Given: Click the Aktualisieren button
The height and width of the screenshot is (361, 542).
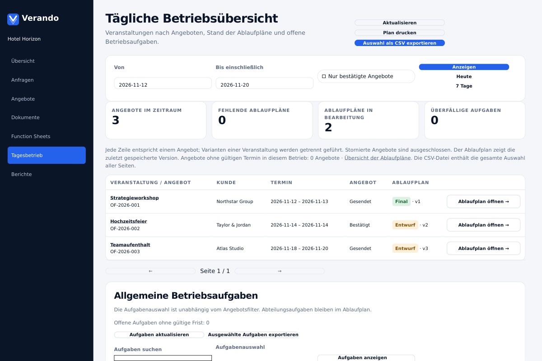Looking at the screenshot, I should [x=400, y=23].
